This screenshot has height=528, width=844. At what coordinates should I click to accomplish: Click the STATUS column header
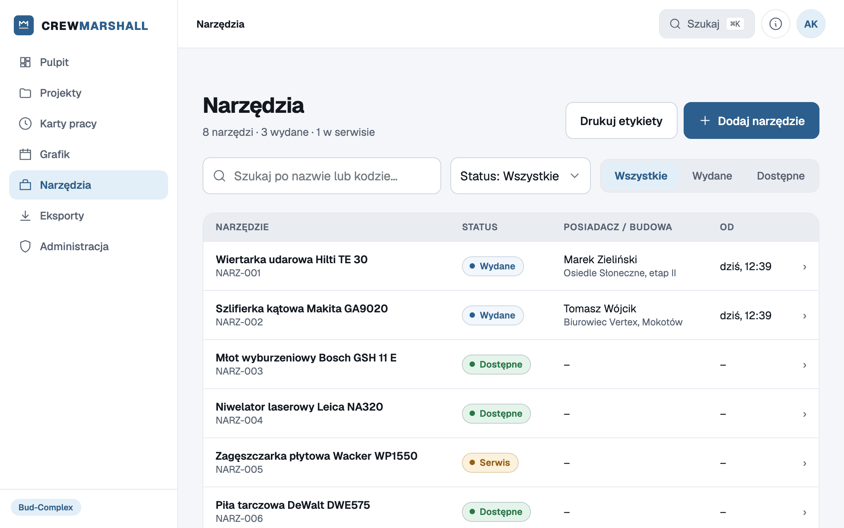480,227
